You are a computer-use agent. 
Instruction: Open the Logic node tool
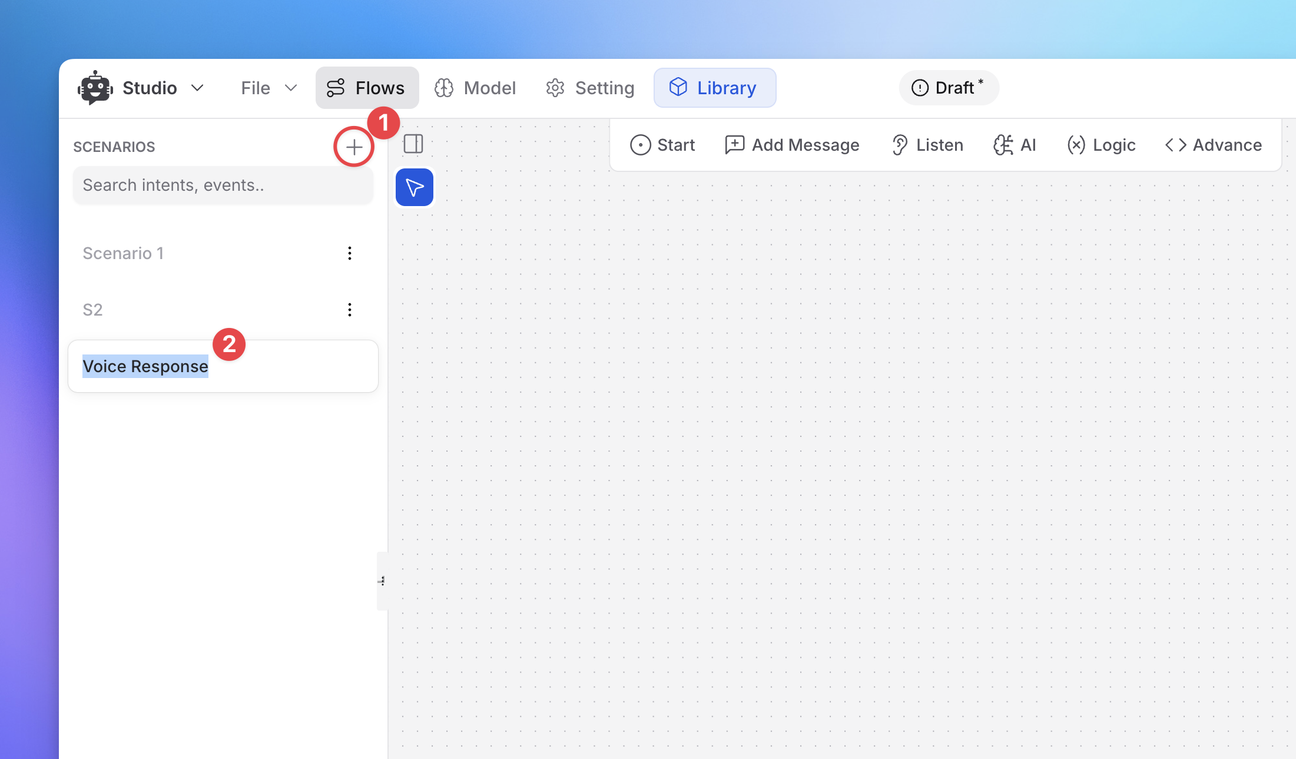click(x=1101, y=145)
